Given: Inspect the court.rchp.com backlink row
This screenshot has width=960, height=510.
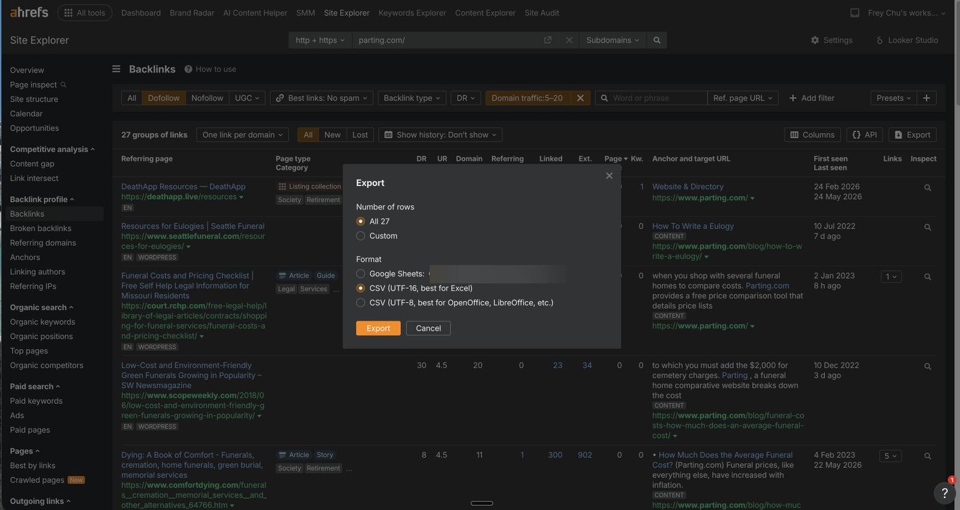Looking at the screenshot, I should point(928,277).
